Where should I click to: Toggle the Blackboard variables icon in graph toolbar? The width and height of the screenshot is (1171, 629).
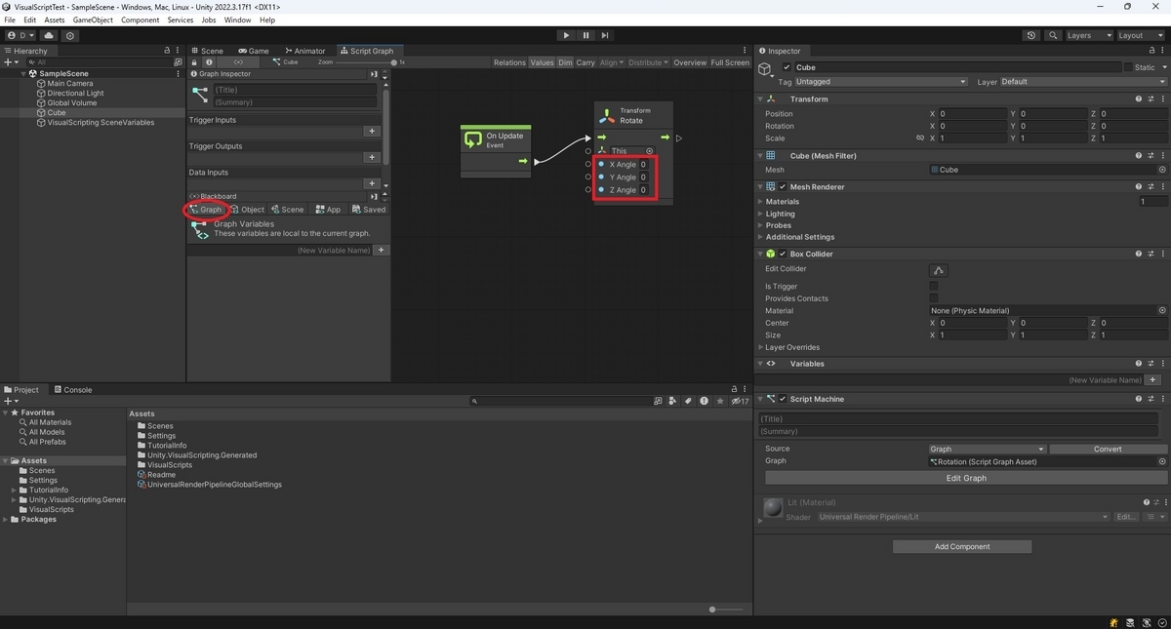(x=239, y=61)
